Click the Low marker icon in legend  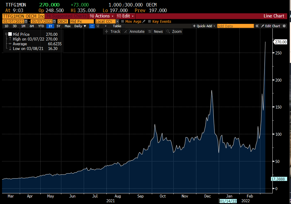(10, 48)
